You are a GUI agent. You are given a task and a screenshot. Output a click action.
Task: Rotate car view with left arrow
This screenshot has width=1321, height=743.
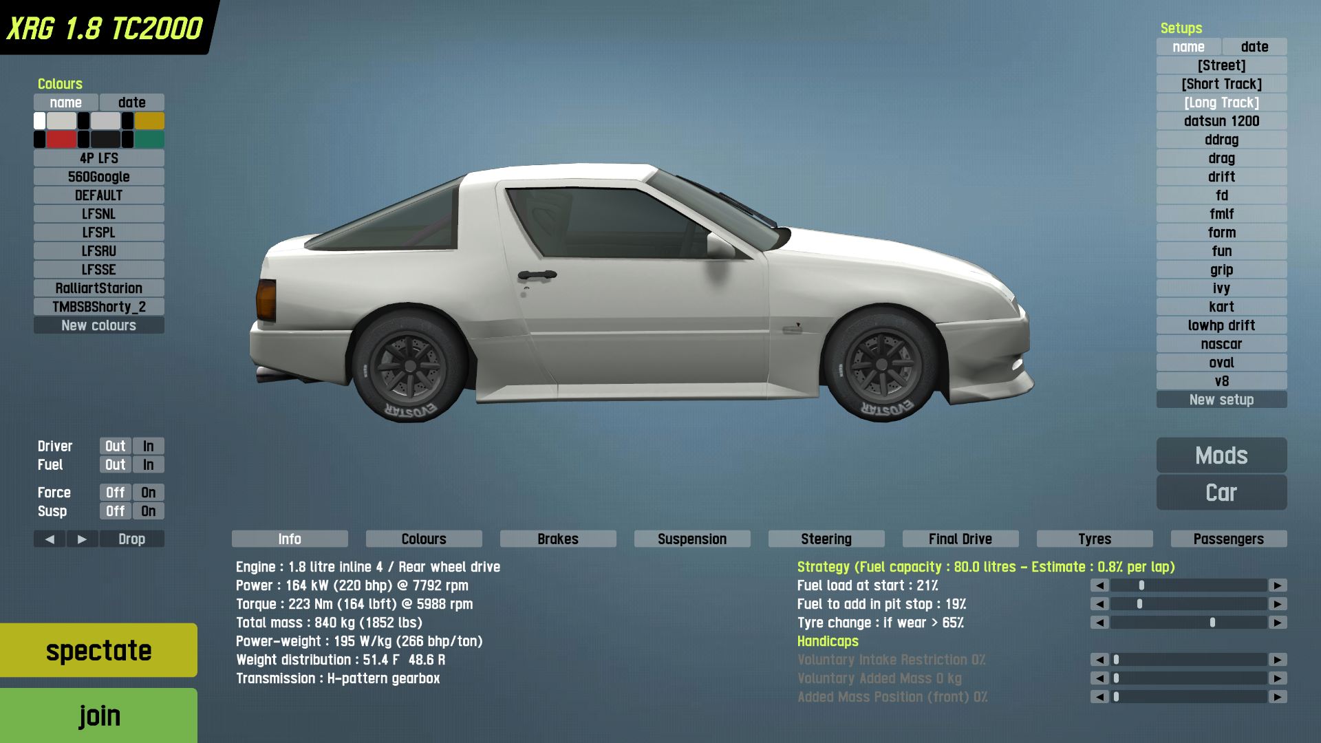[50, 539]
